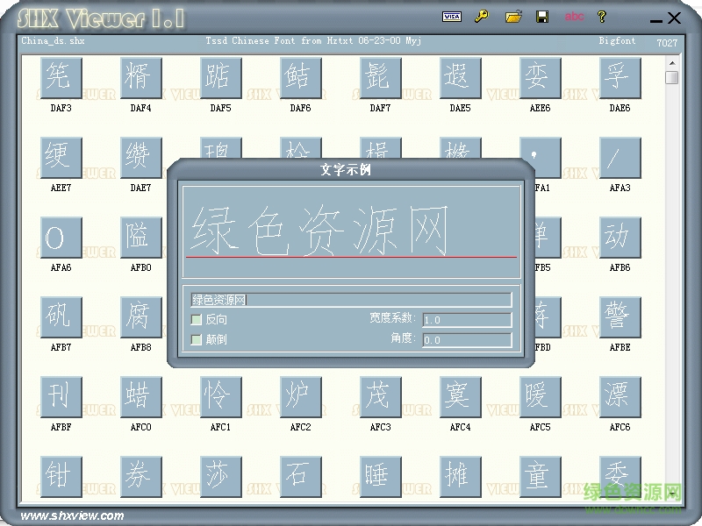Select the 漂 glyph labeled AFC6
Viewport: 702px width, 526px height.
point(620,397)
